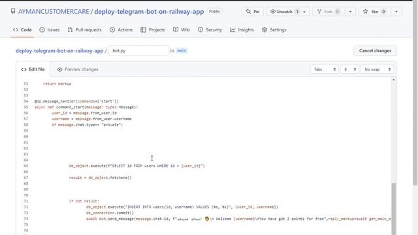418x235 pixels.
Task: Click line 71 if not result:
Action: tap(84, 201)
